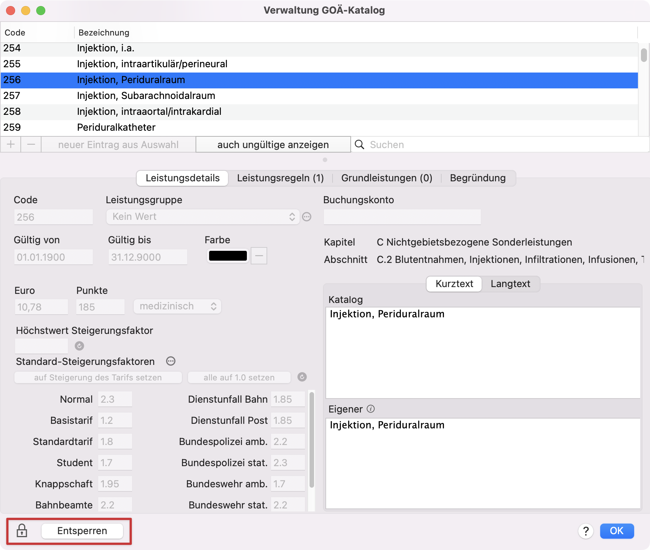The image size is (650, 550).
Task: Sort by the Bezeichnung column header
Action: coord(356,32)
